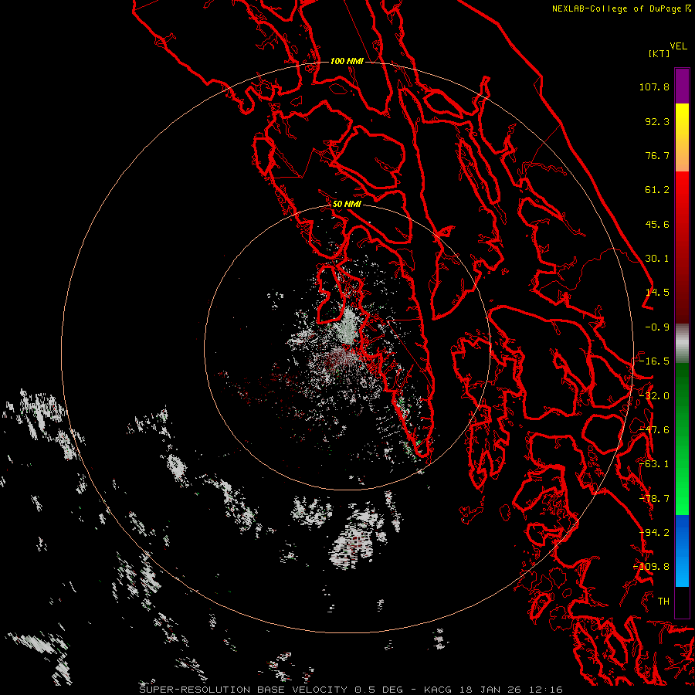Click the KACG station identifier in caption
The width and height of the screenshot is (695, 695).
click(x=439, y=690)
